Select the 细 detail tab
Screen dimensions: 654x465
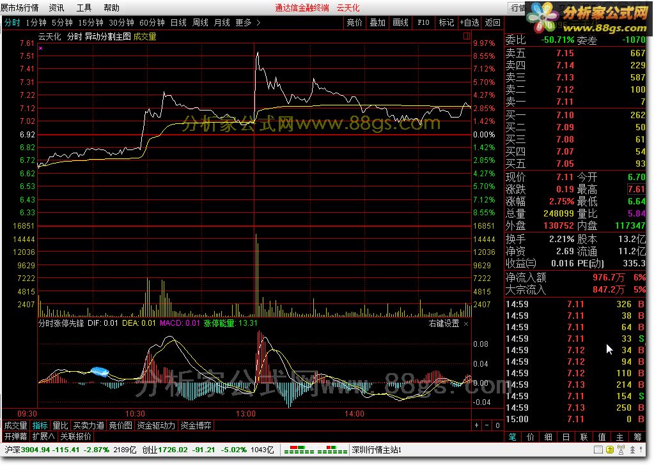tap(549, 437)
